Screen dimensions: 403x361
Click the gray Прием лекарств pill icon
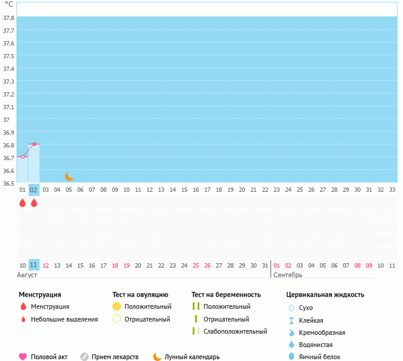pos(84,357)
